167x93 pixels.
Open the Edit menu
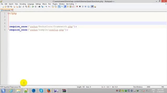point(6,4)
